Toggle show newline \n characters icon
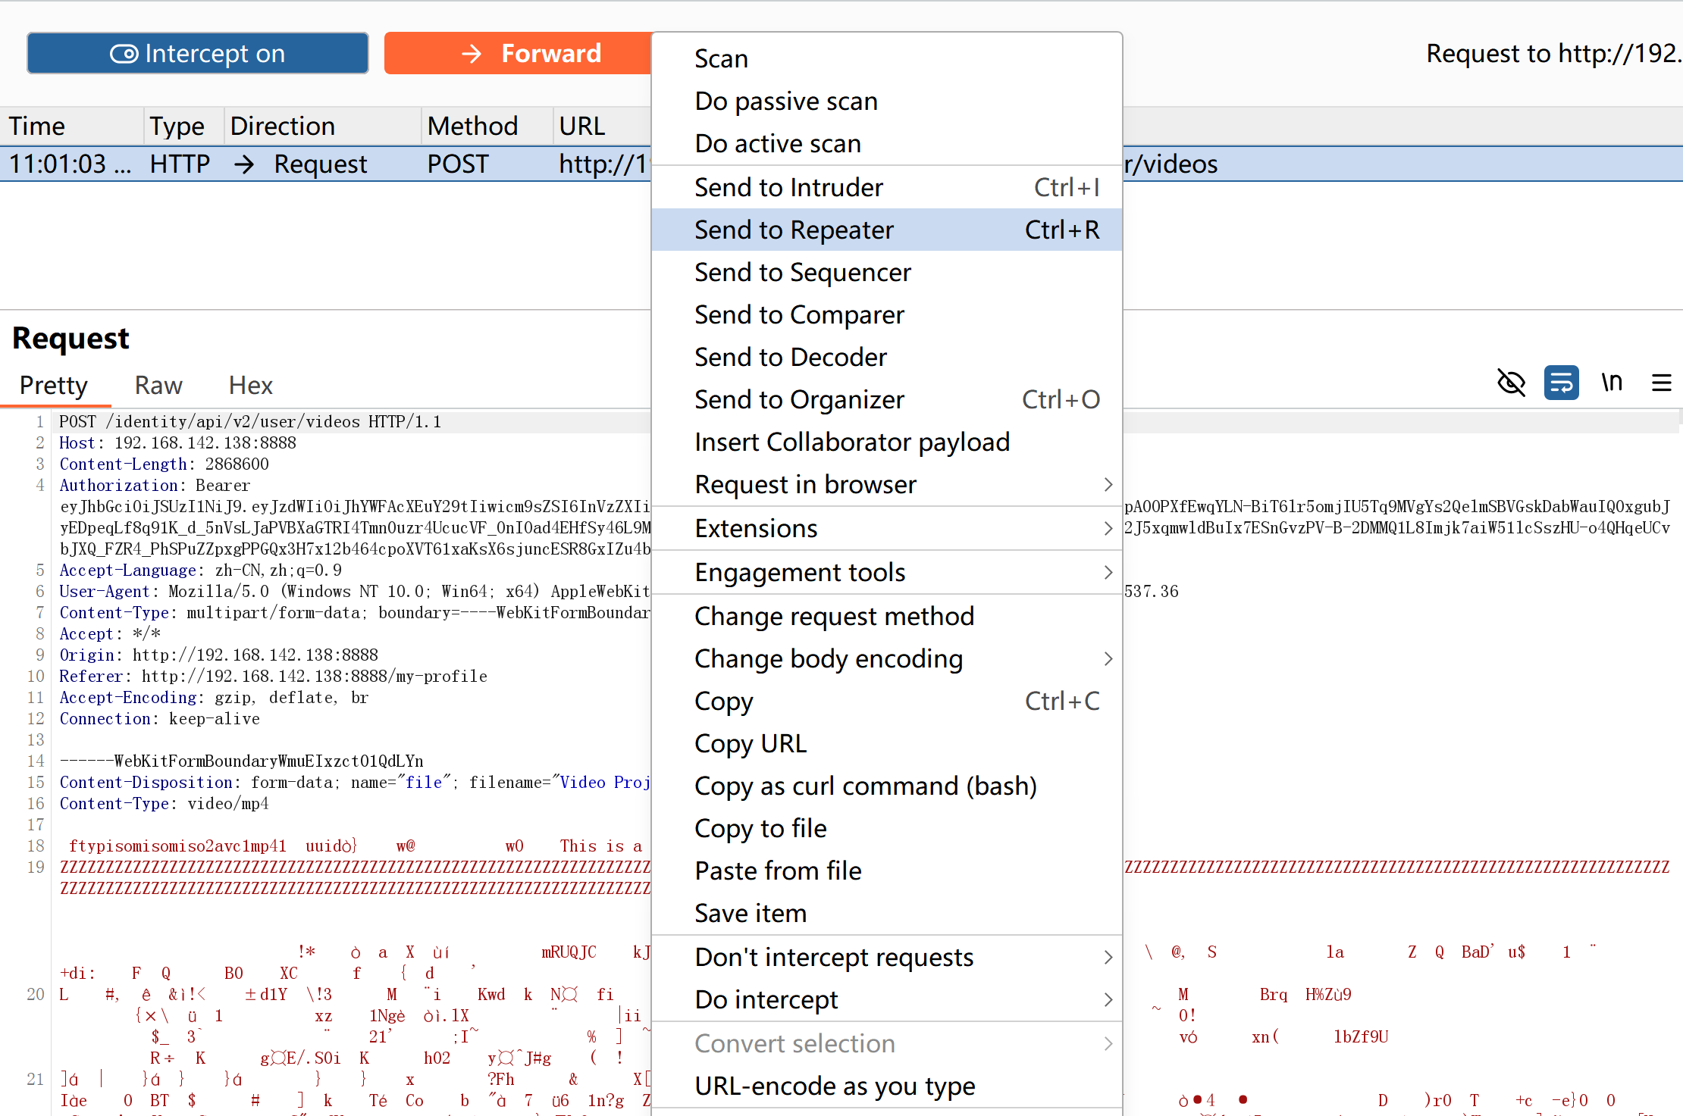The height and width of the screenshot is (1116, 1683). (x=1612, y=383)
